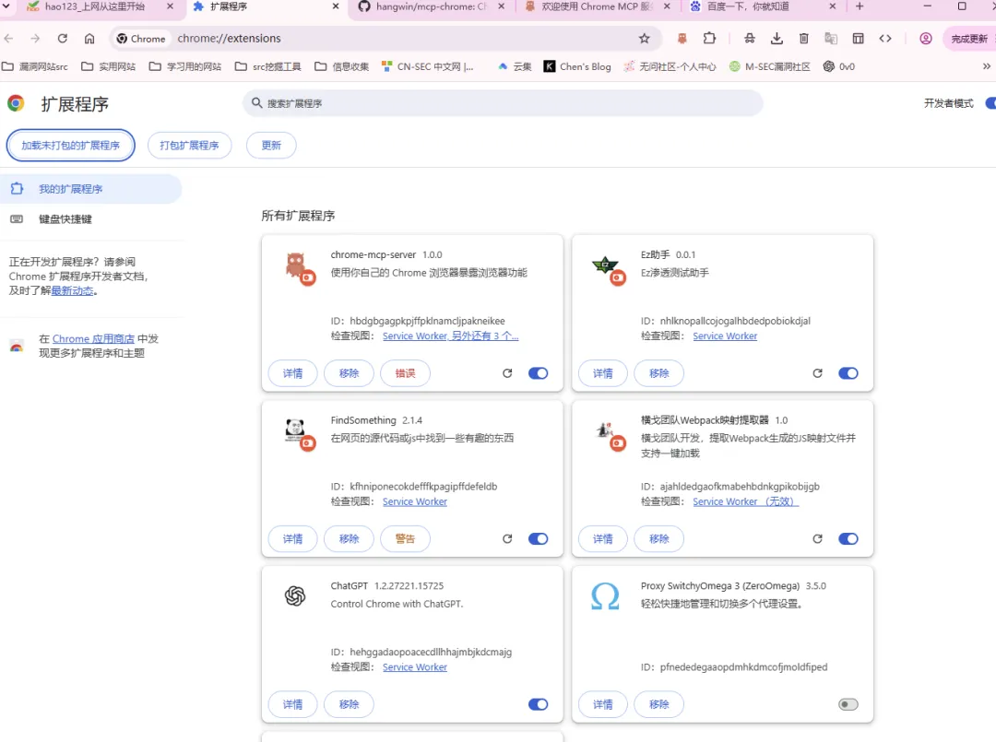Click the chrome-mcp-server toolbar extension icon
996x742 pixels.
[x=682, y=39]
